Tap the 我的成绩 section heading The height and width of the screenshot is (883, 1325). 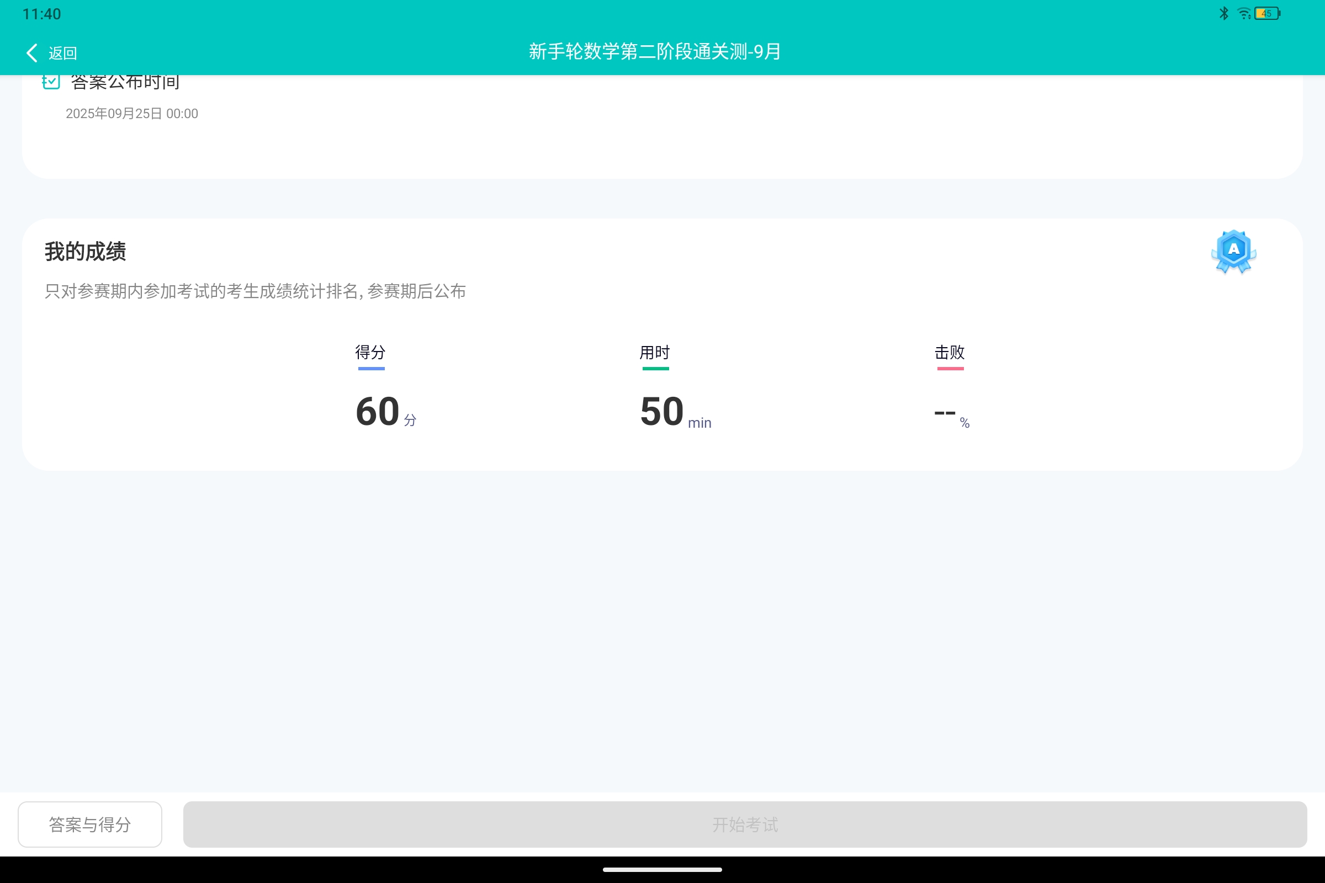86,251
